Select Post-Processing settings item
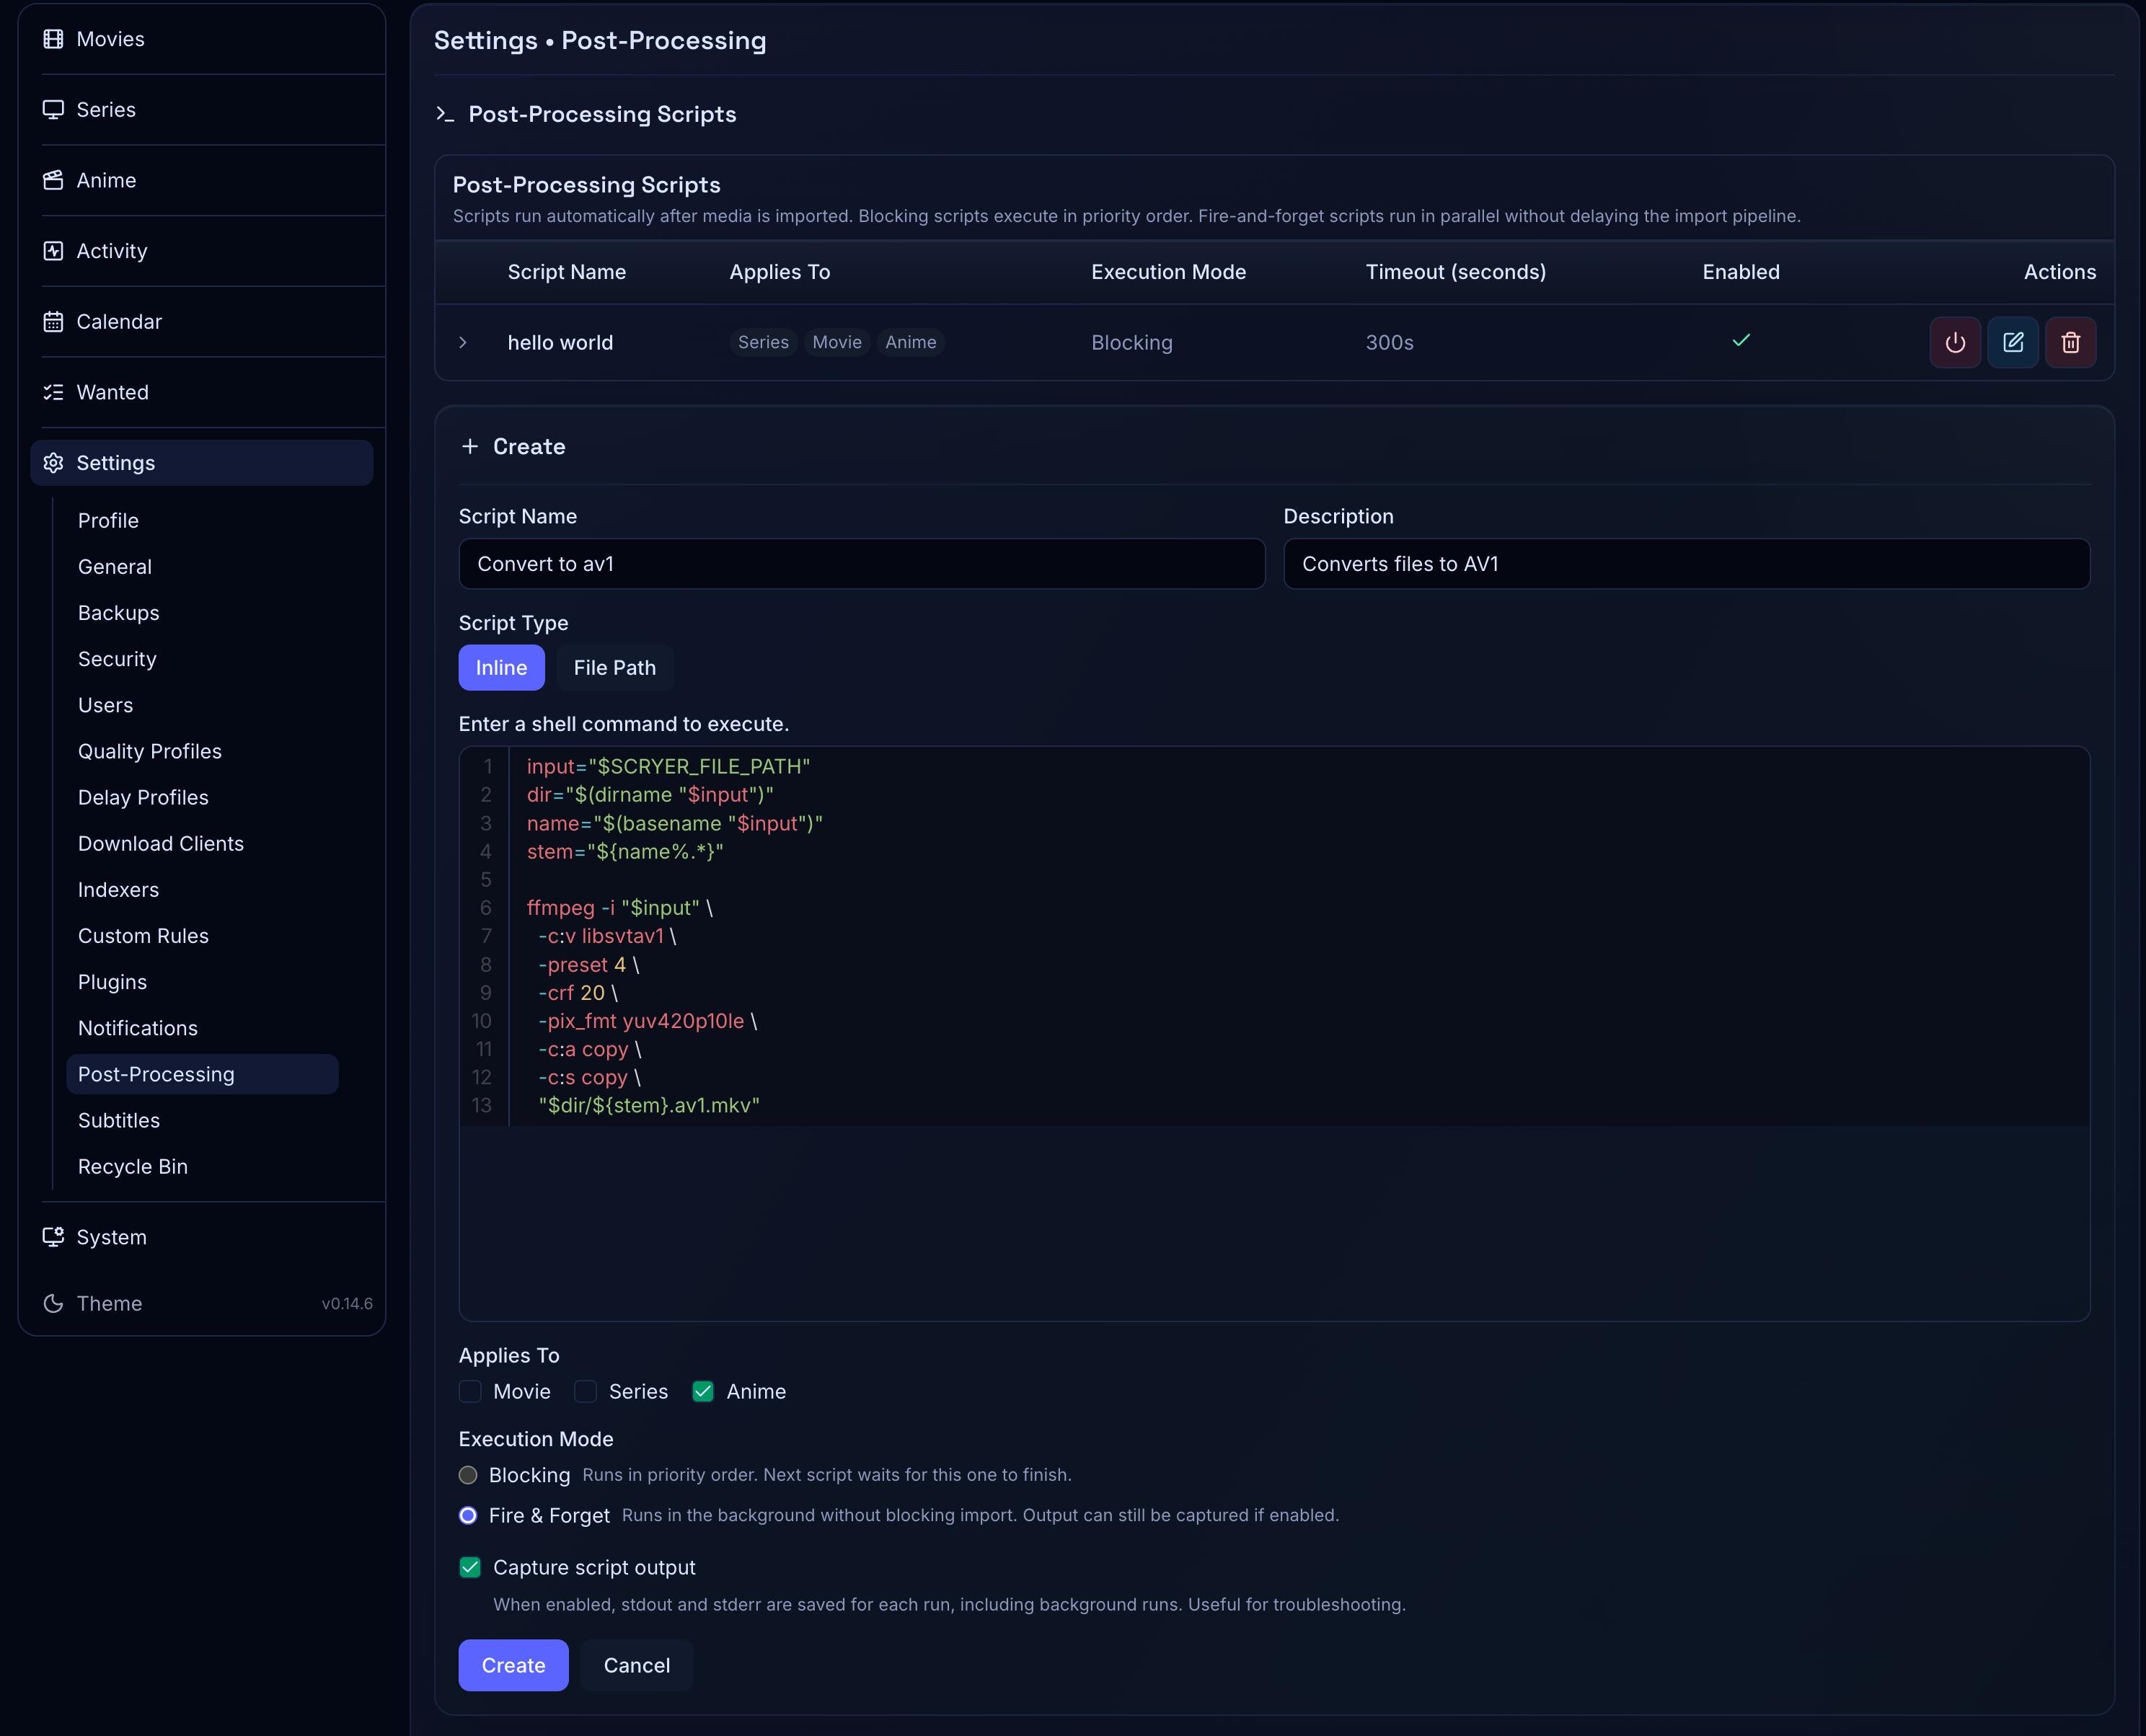Image resolution: width=2146 pixels, height=1736 pixels. [202, 1074]
